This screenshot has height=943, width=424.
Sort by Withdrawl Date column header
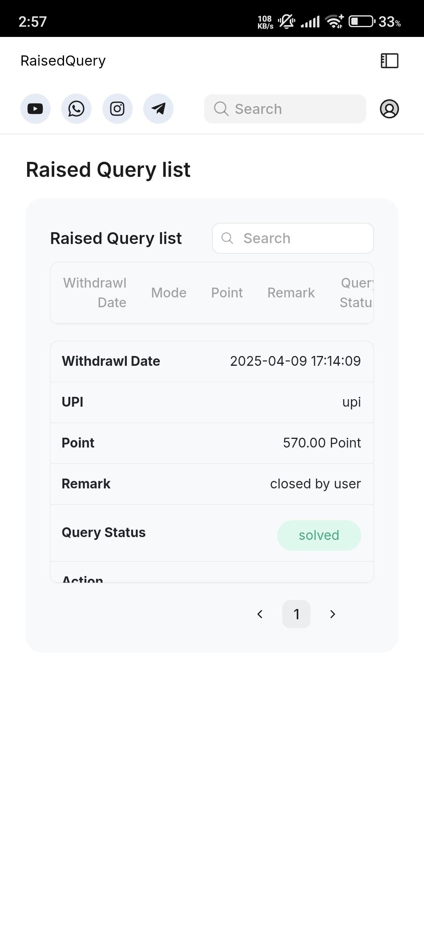tap(95, 293)
